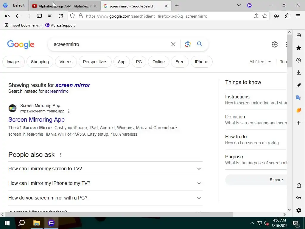Image resolution: width=305 pixels, height=229 pixels.
Task: Add a new sidebar panel with plus
Action: coord(299,123)
